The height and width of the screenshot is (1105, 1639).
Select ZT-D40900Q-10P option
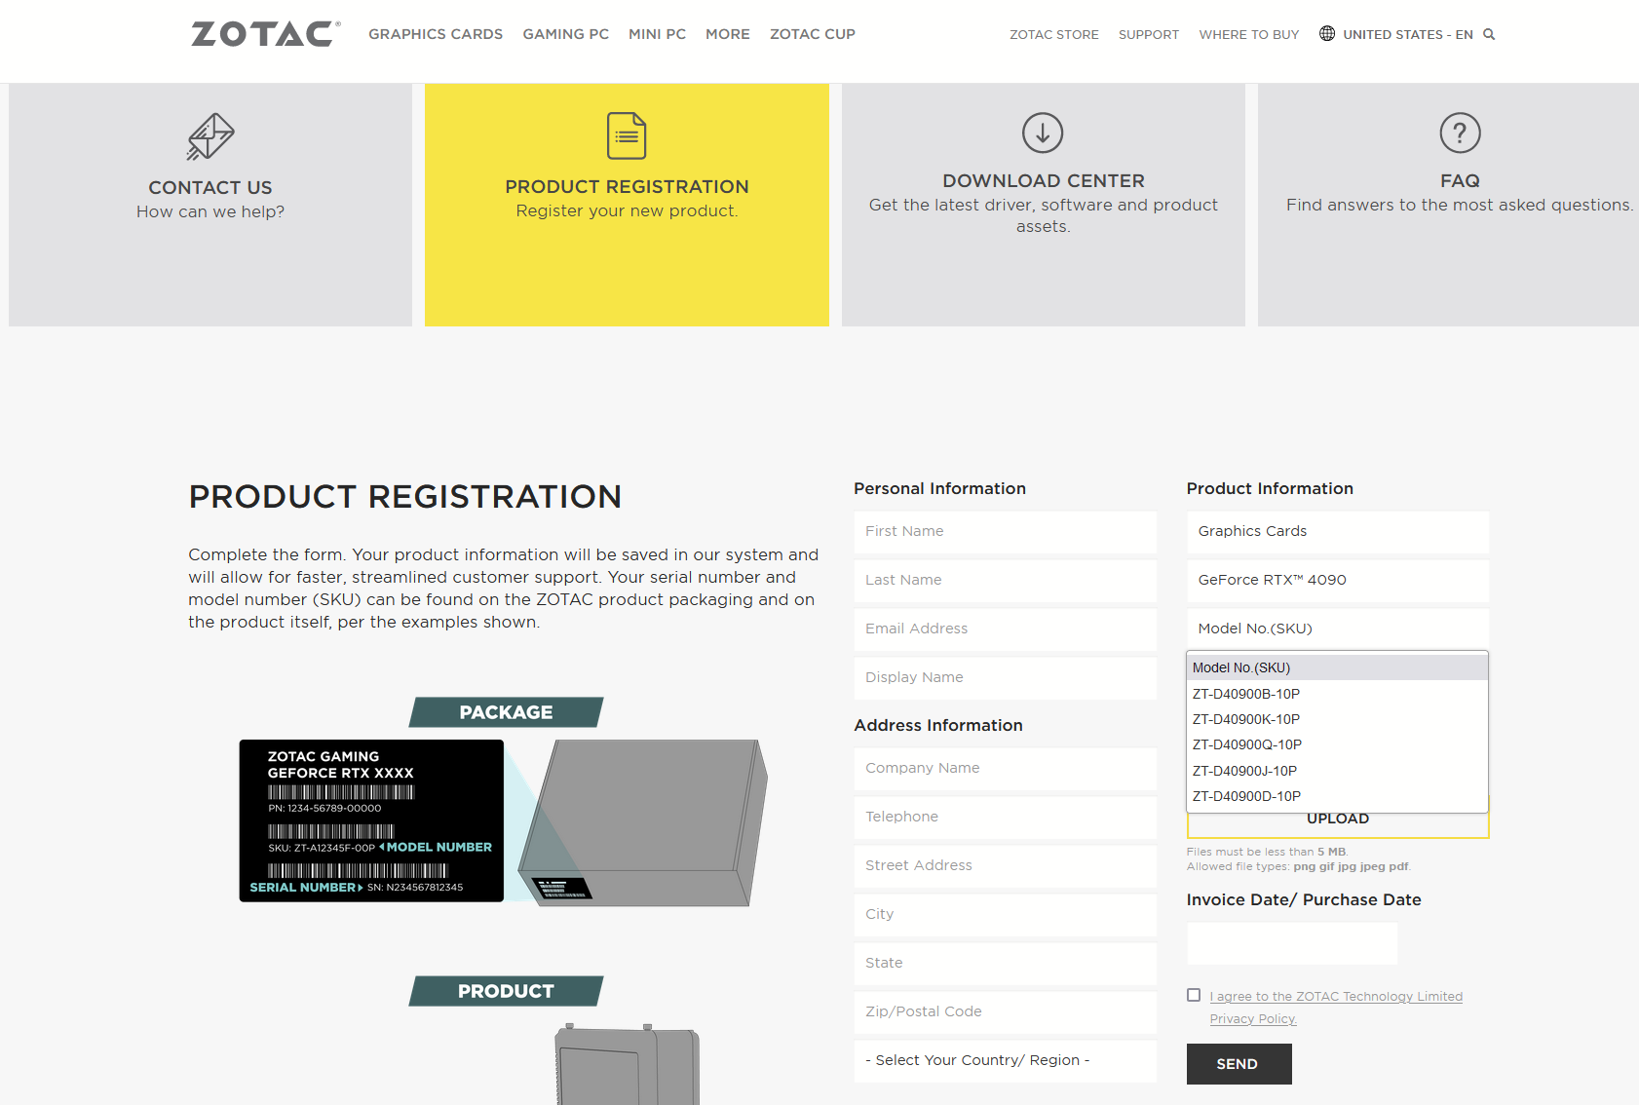pos(1337,744)
